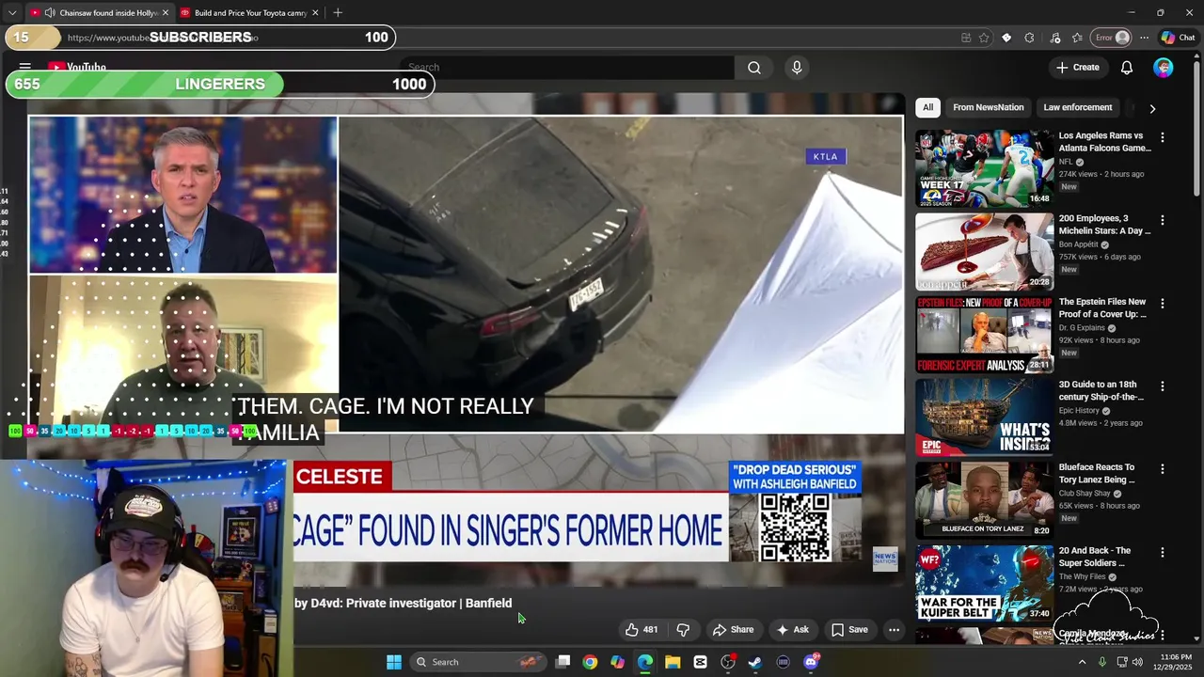Open the favorites list icon
Screen dimensions: 1204x677
(1077, 38)
